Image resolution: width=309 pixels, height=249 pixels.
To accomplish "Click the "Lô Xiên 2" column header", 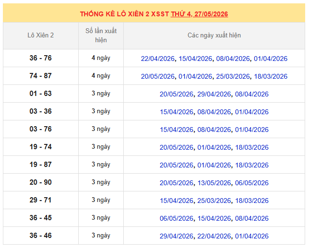I will pos(41,35).
